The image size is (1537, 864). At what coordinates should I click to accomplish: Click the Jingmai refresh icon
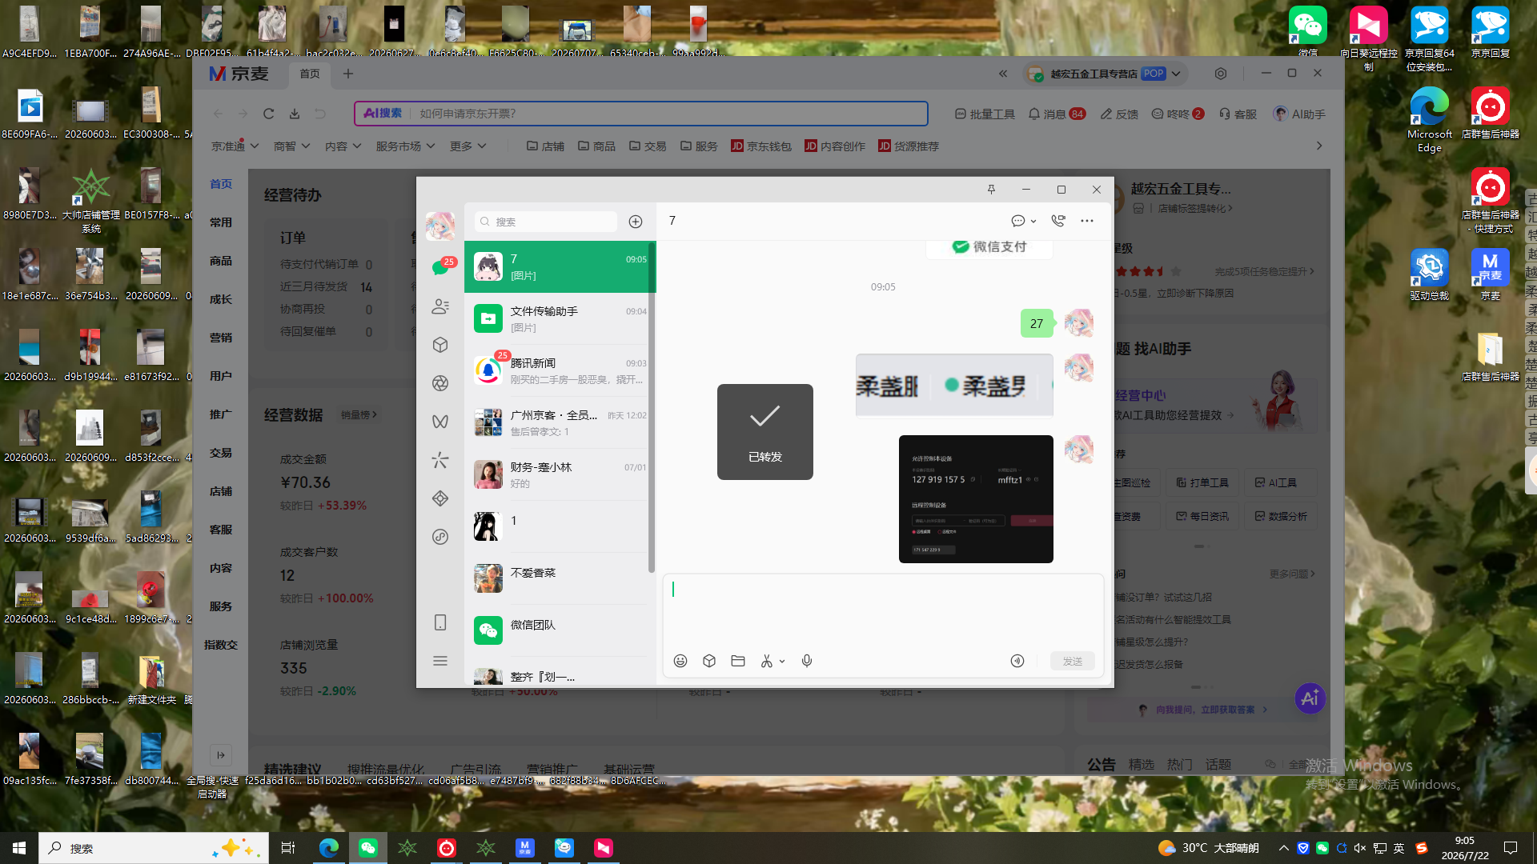click(x=269, y=114)
